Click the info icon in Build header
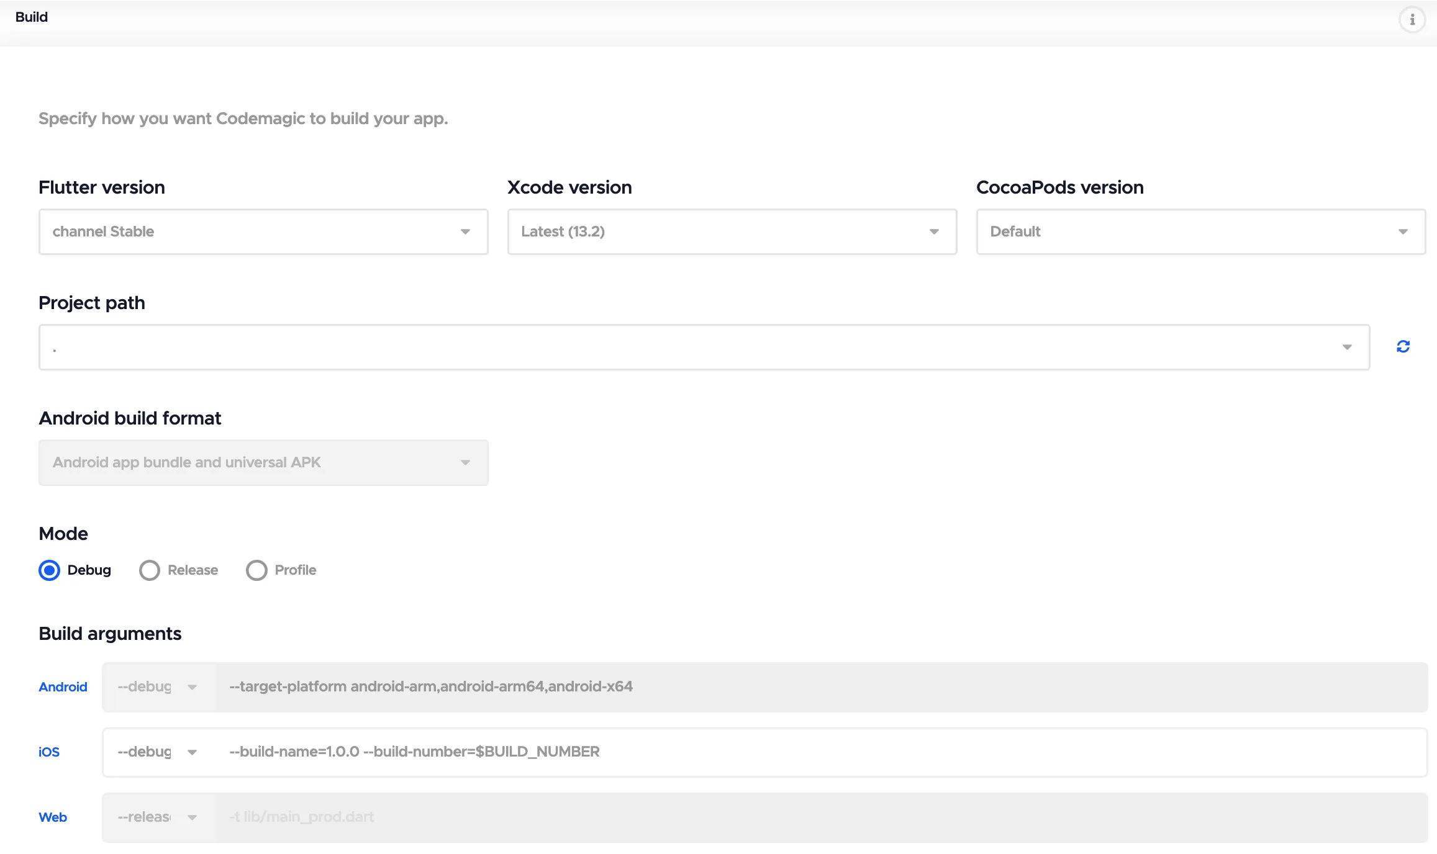The height and width of the screenshot is (854, 1437). tap(1412, 20)
